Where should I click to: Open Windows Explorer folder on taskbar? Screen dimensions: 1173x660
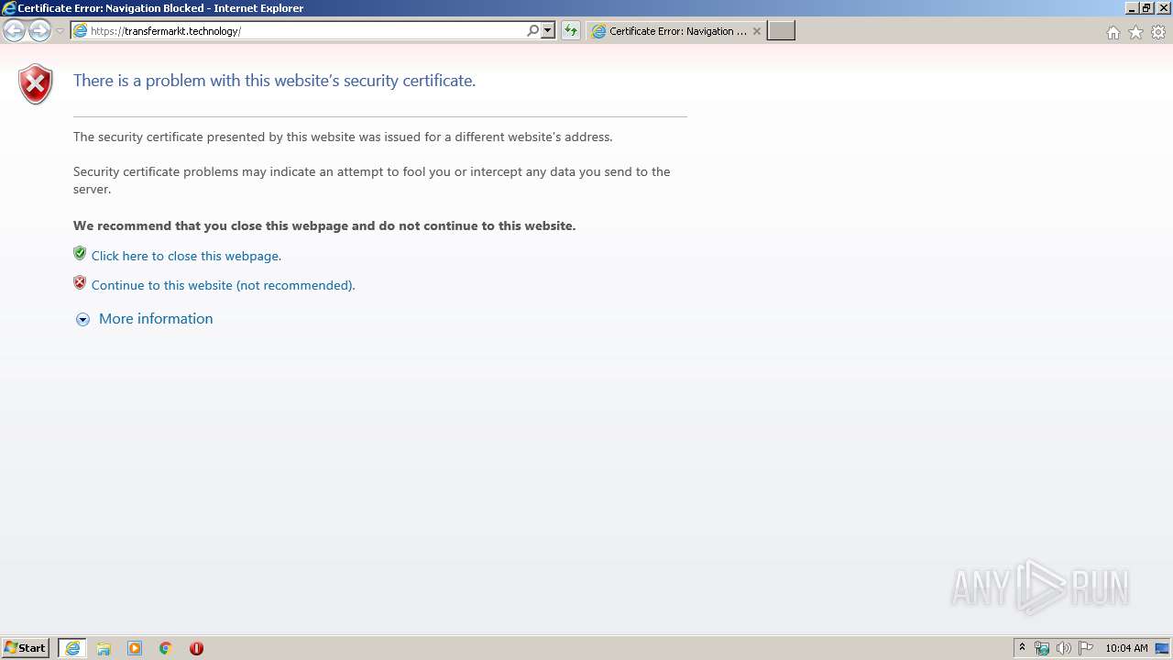[104, 648]
